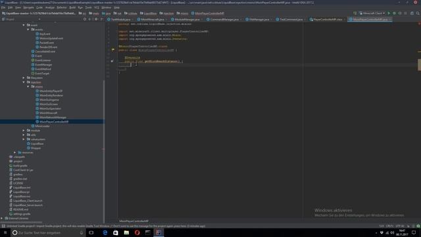The width and height of the screenshot is (421, 237).
Task: Expand the resources folder
Action: click(15, 152)
